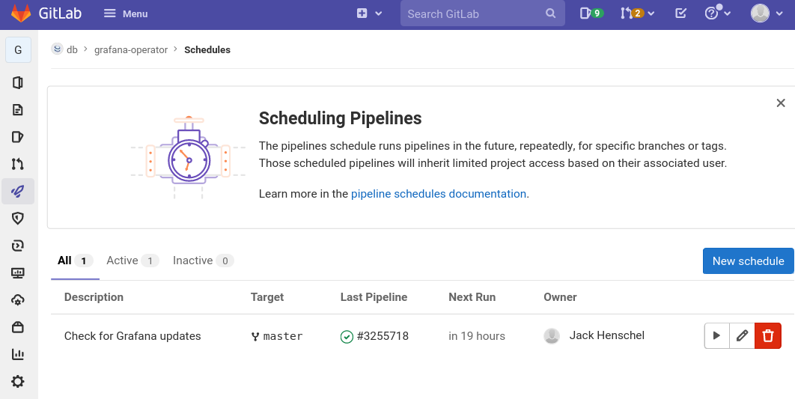Dismiss the Scheduling Pipelines banner

[781, 103]
